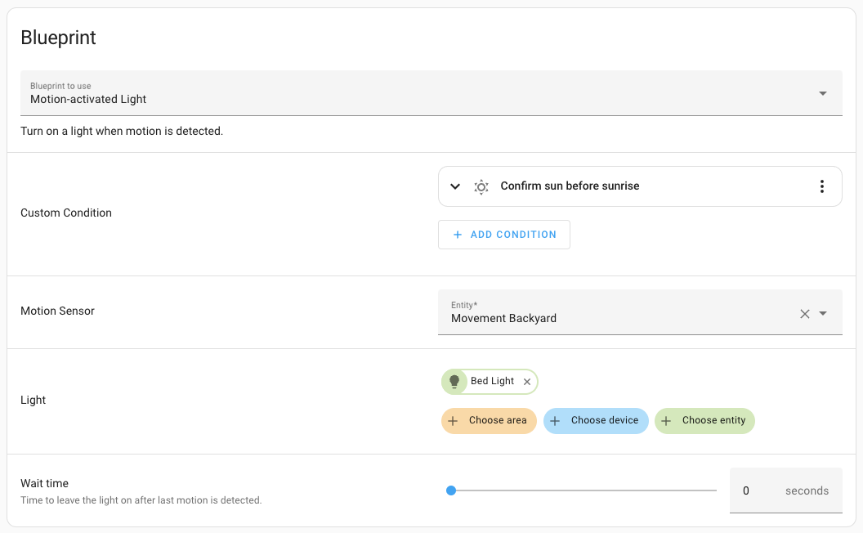Click the Choose entity button label
Image resolution: width=863 pixels, height=533 pixels.
713,420
